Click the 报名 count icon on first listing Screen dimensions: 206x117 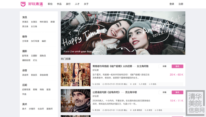click(x=150, y=84)
